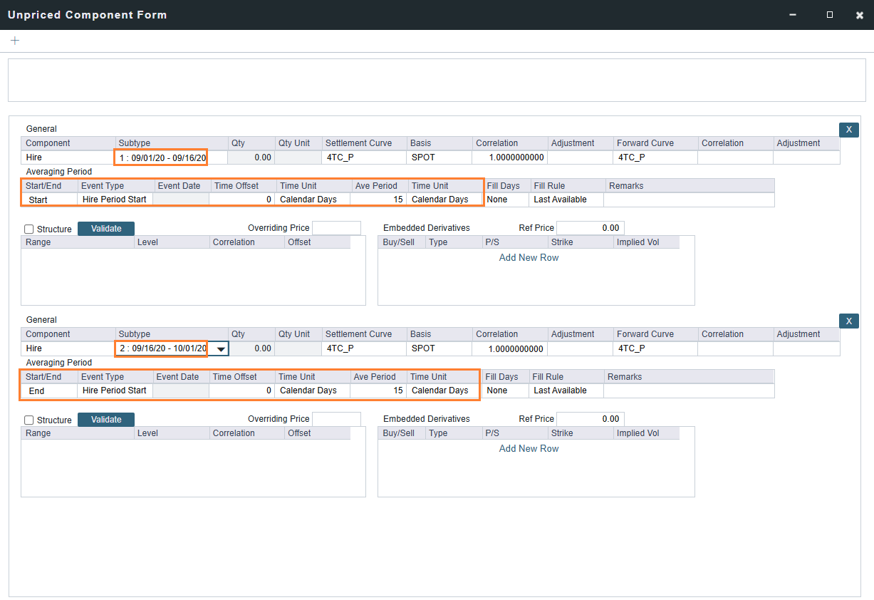Click Ave Period value 15 in second component
This screenshot has height=600, width=874.
click(x=378, y=390)
